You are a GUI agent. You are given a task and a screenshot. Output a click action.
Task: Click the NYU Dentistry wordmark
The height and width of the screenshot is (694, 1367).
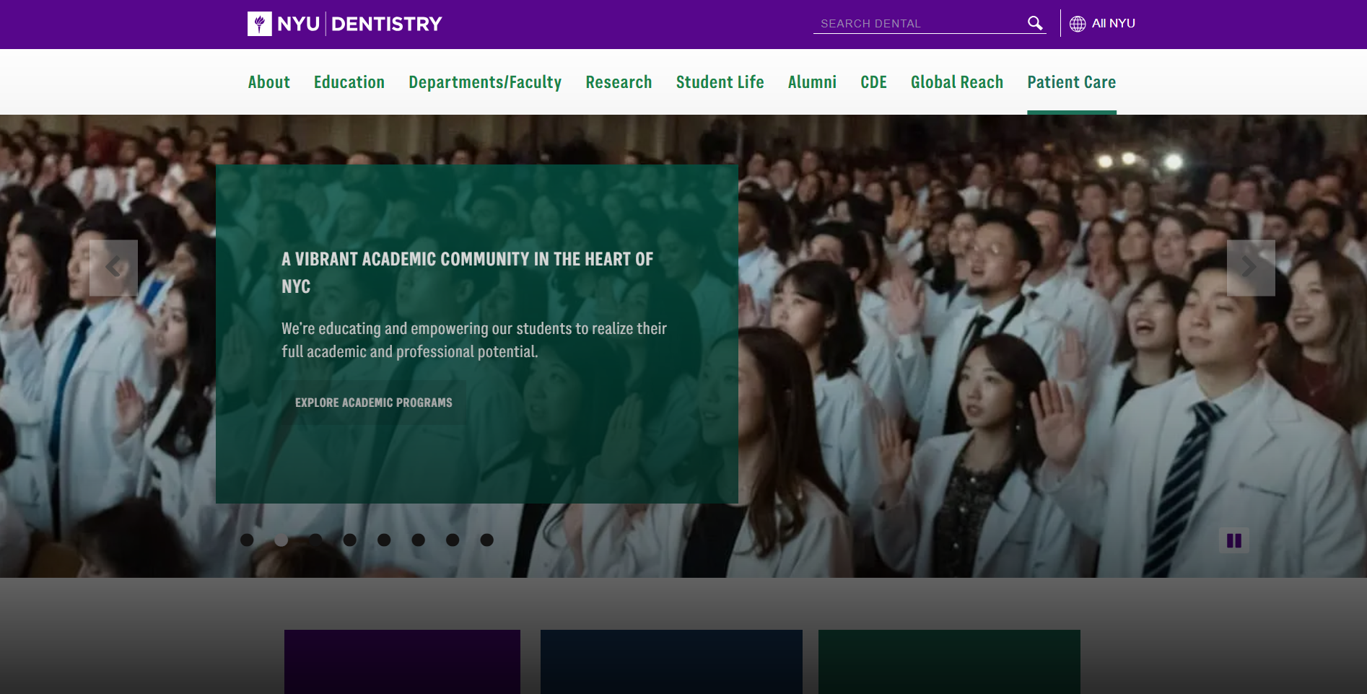click(359, 24)
